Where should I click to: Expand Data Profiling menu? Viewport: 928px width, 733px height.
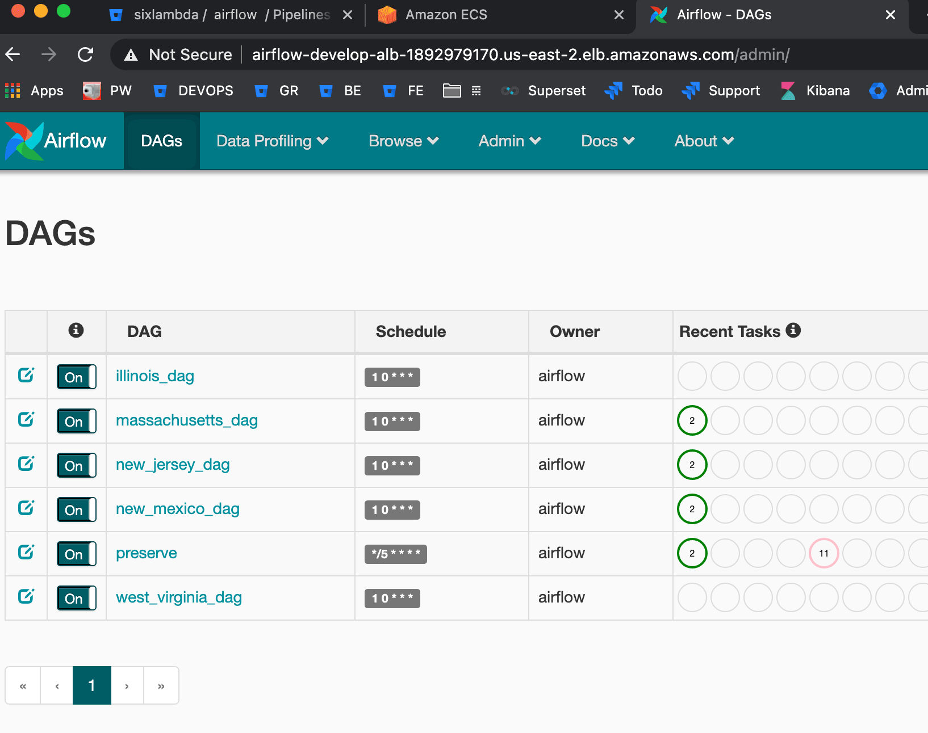273,141
